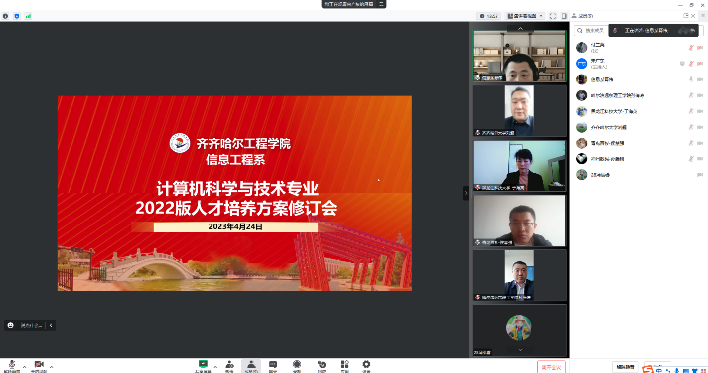Open meeting settings (设置) gear
Image resolution: width=708 pixels, height=373 pixels.
(366, 366)
